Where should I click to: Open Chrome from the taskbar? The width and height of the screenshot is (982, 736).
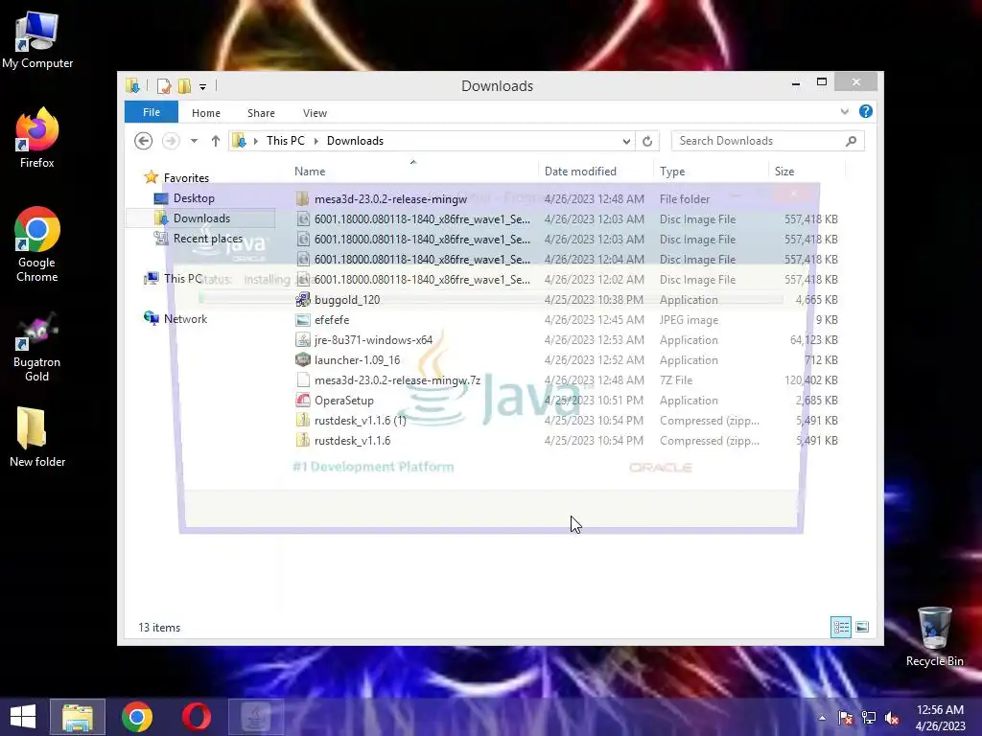click(137, 717)
